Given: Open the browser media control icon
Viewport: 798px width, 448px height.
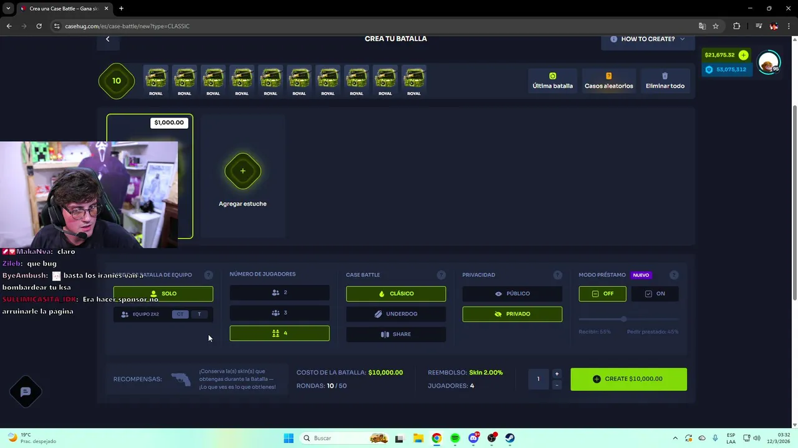Looking at the screenshot, I should click(x=759, y=26).
